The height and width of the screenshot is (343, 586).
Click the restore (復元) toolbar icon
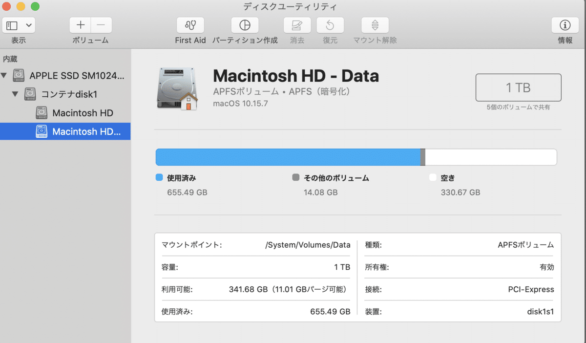[330, 25]
